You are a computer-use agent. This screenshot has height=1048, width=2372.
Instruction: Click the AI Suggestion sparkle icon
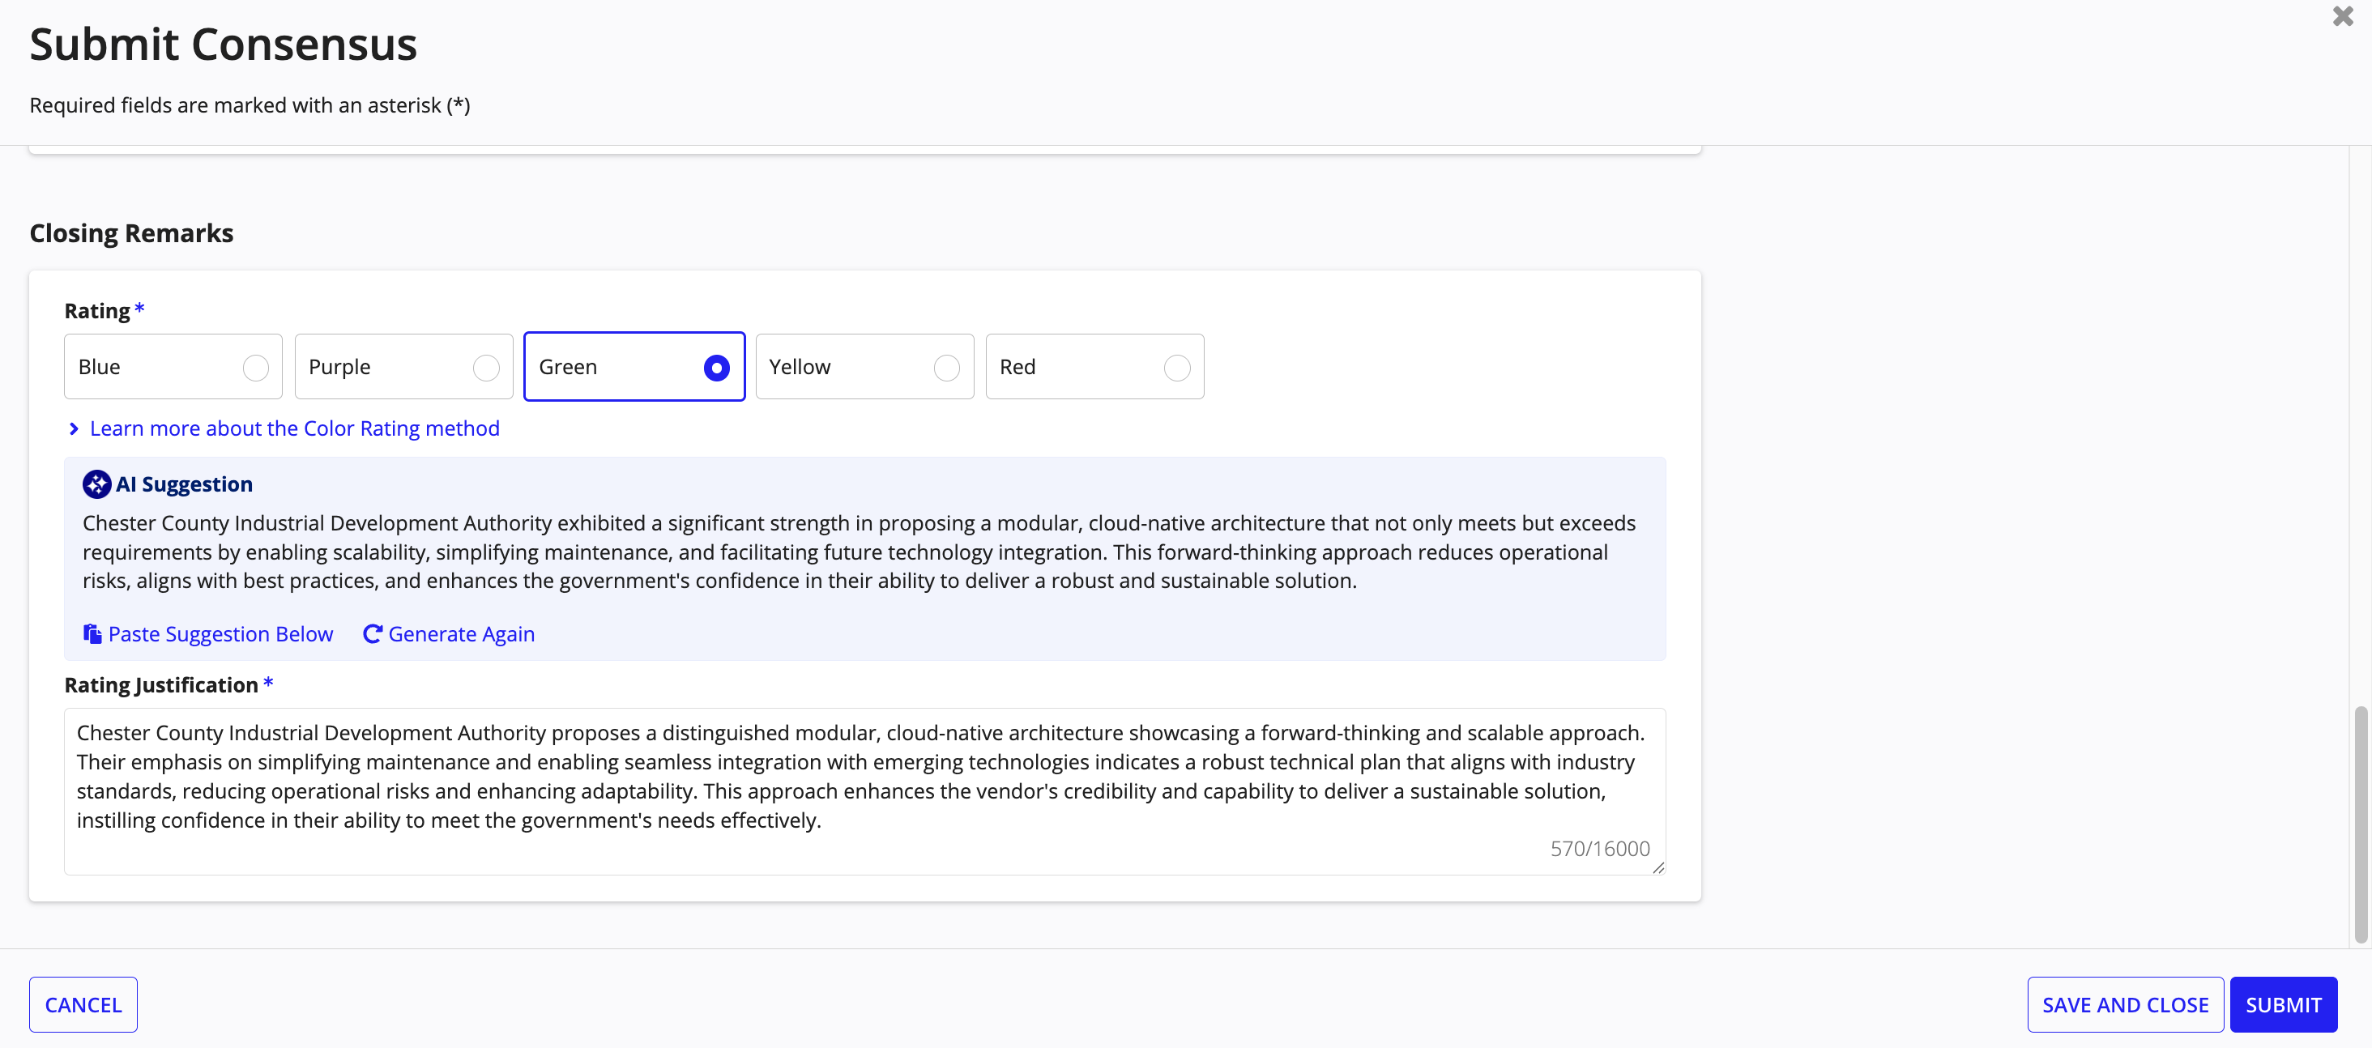click(x=96, y=484)
